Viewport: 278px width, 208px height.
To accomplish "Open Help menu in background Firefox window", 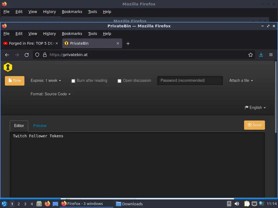I will tap(107, 12).
